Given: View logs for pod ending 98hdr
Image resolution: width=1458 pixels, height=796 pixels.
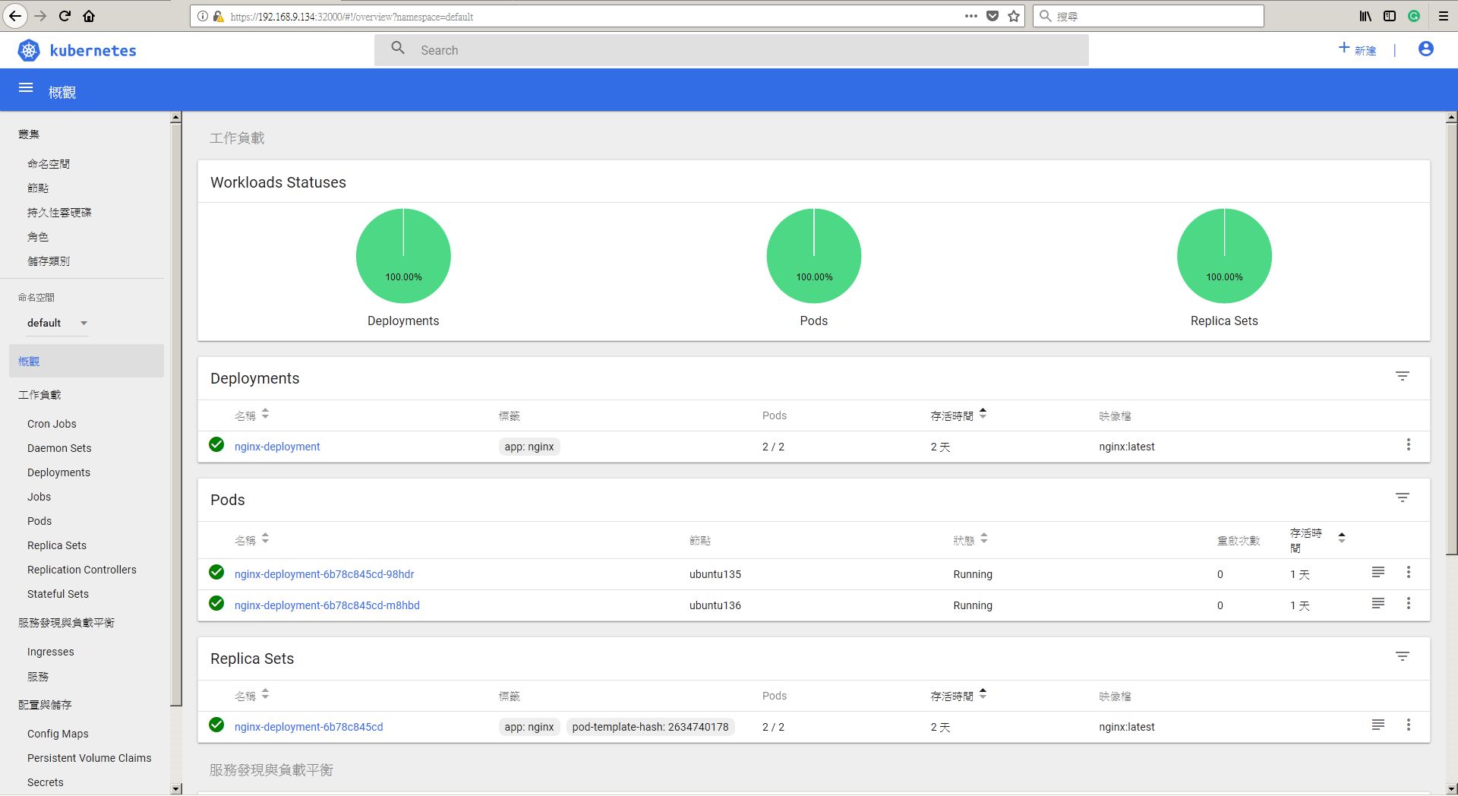Looking at the screenshot, I should pyautogui.click(x=1378, y=573).
